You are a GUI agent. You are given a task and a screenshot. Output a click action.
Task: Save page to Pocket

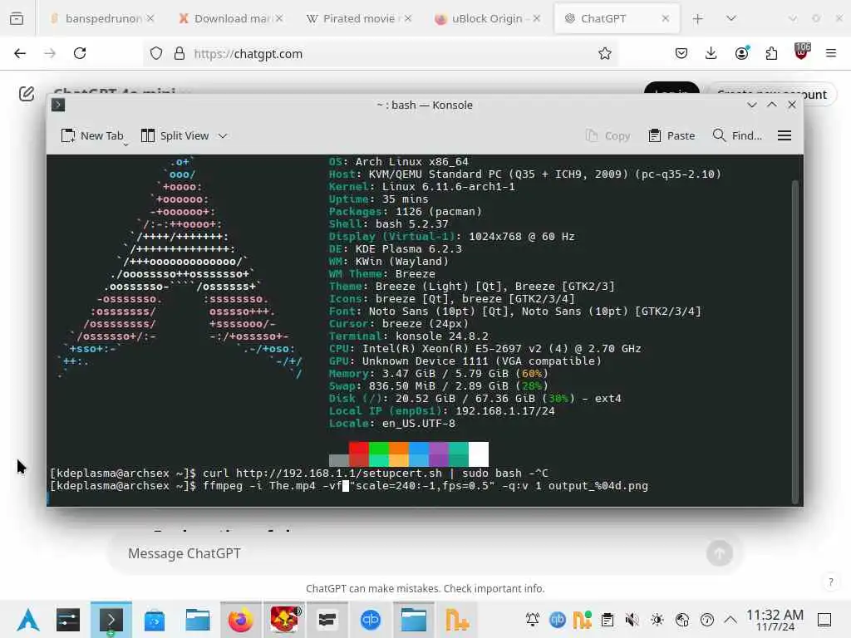pos(681,53)
